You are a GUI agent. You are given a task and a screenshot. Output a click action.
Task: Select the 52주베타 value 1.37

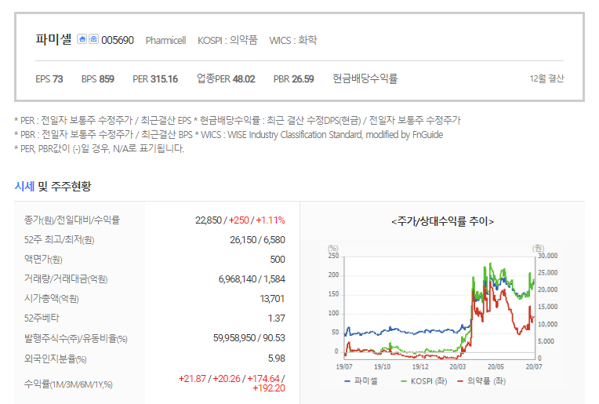tap(277, 318)
